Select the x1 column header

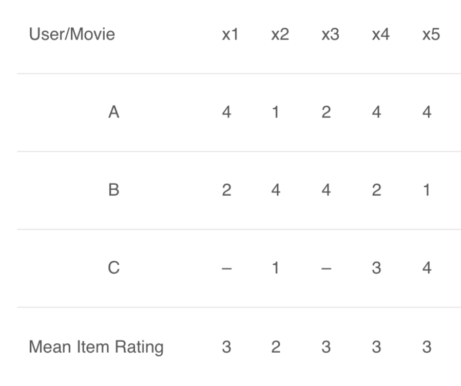[x=226, y=35]
